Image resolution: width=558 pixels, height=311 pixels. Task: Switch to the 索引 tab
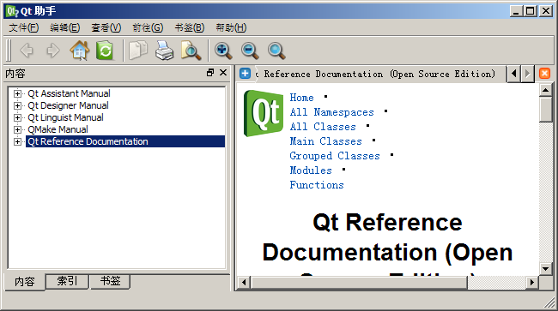click(67, 281)
